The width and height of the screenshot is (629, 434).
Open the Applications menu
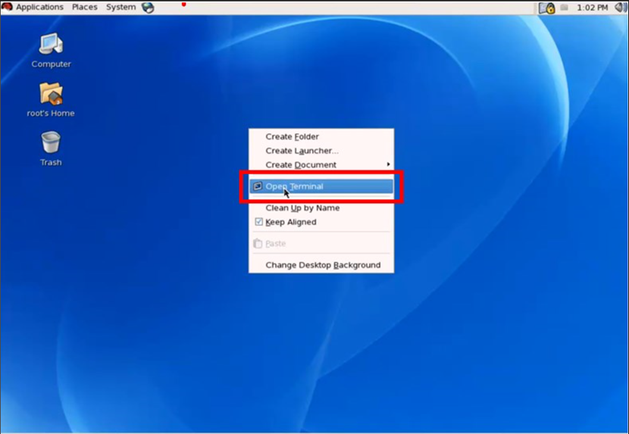pyautogui.click(x=39, y=8)
